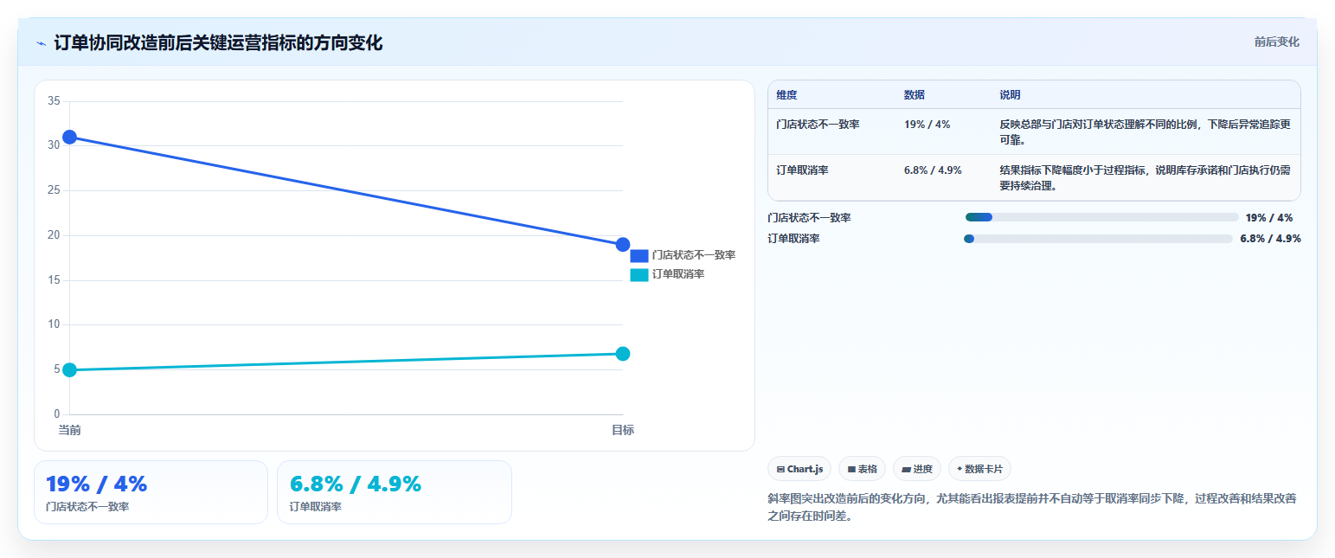
Task: Toggle the 门店状态不一致率 legend entry in the chart
Action: tap(683, 255)
